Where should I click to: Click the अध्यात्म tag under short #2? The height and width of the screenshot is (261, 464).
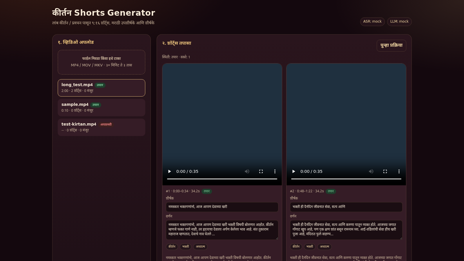click(x=325, y=247)
